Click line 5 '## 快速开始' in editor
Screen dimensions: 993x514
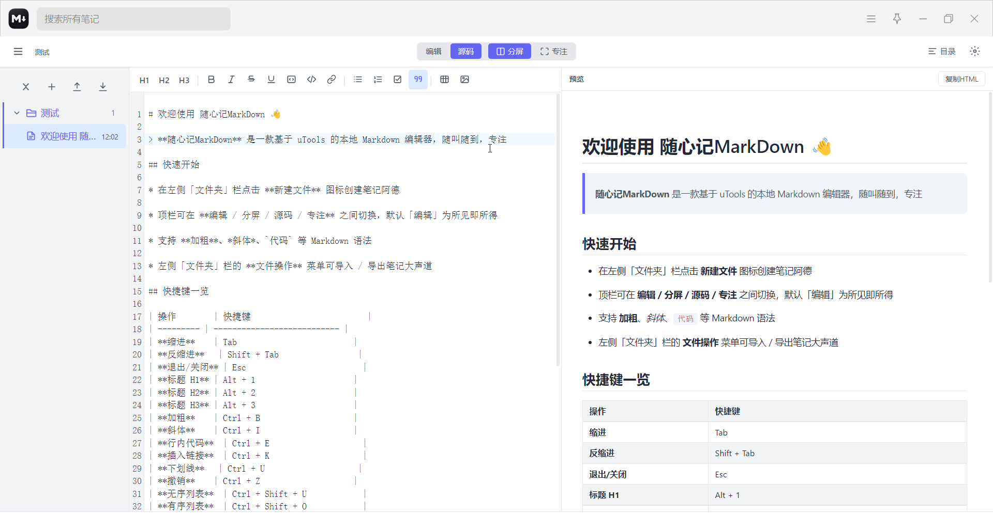(x=174, y=165)
